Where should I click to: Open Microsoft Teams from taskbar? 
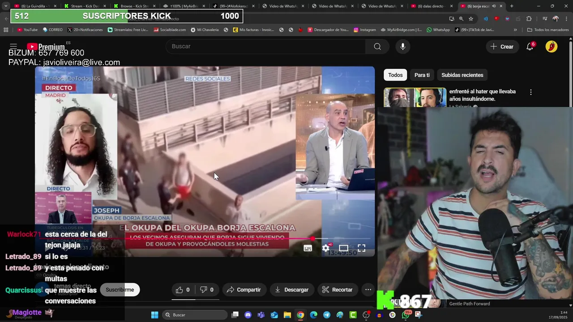(261, 315)
